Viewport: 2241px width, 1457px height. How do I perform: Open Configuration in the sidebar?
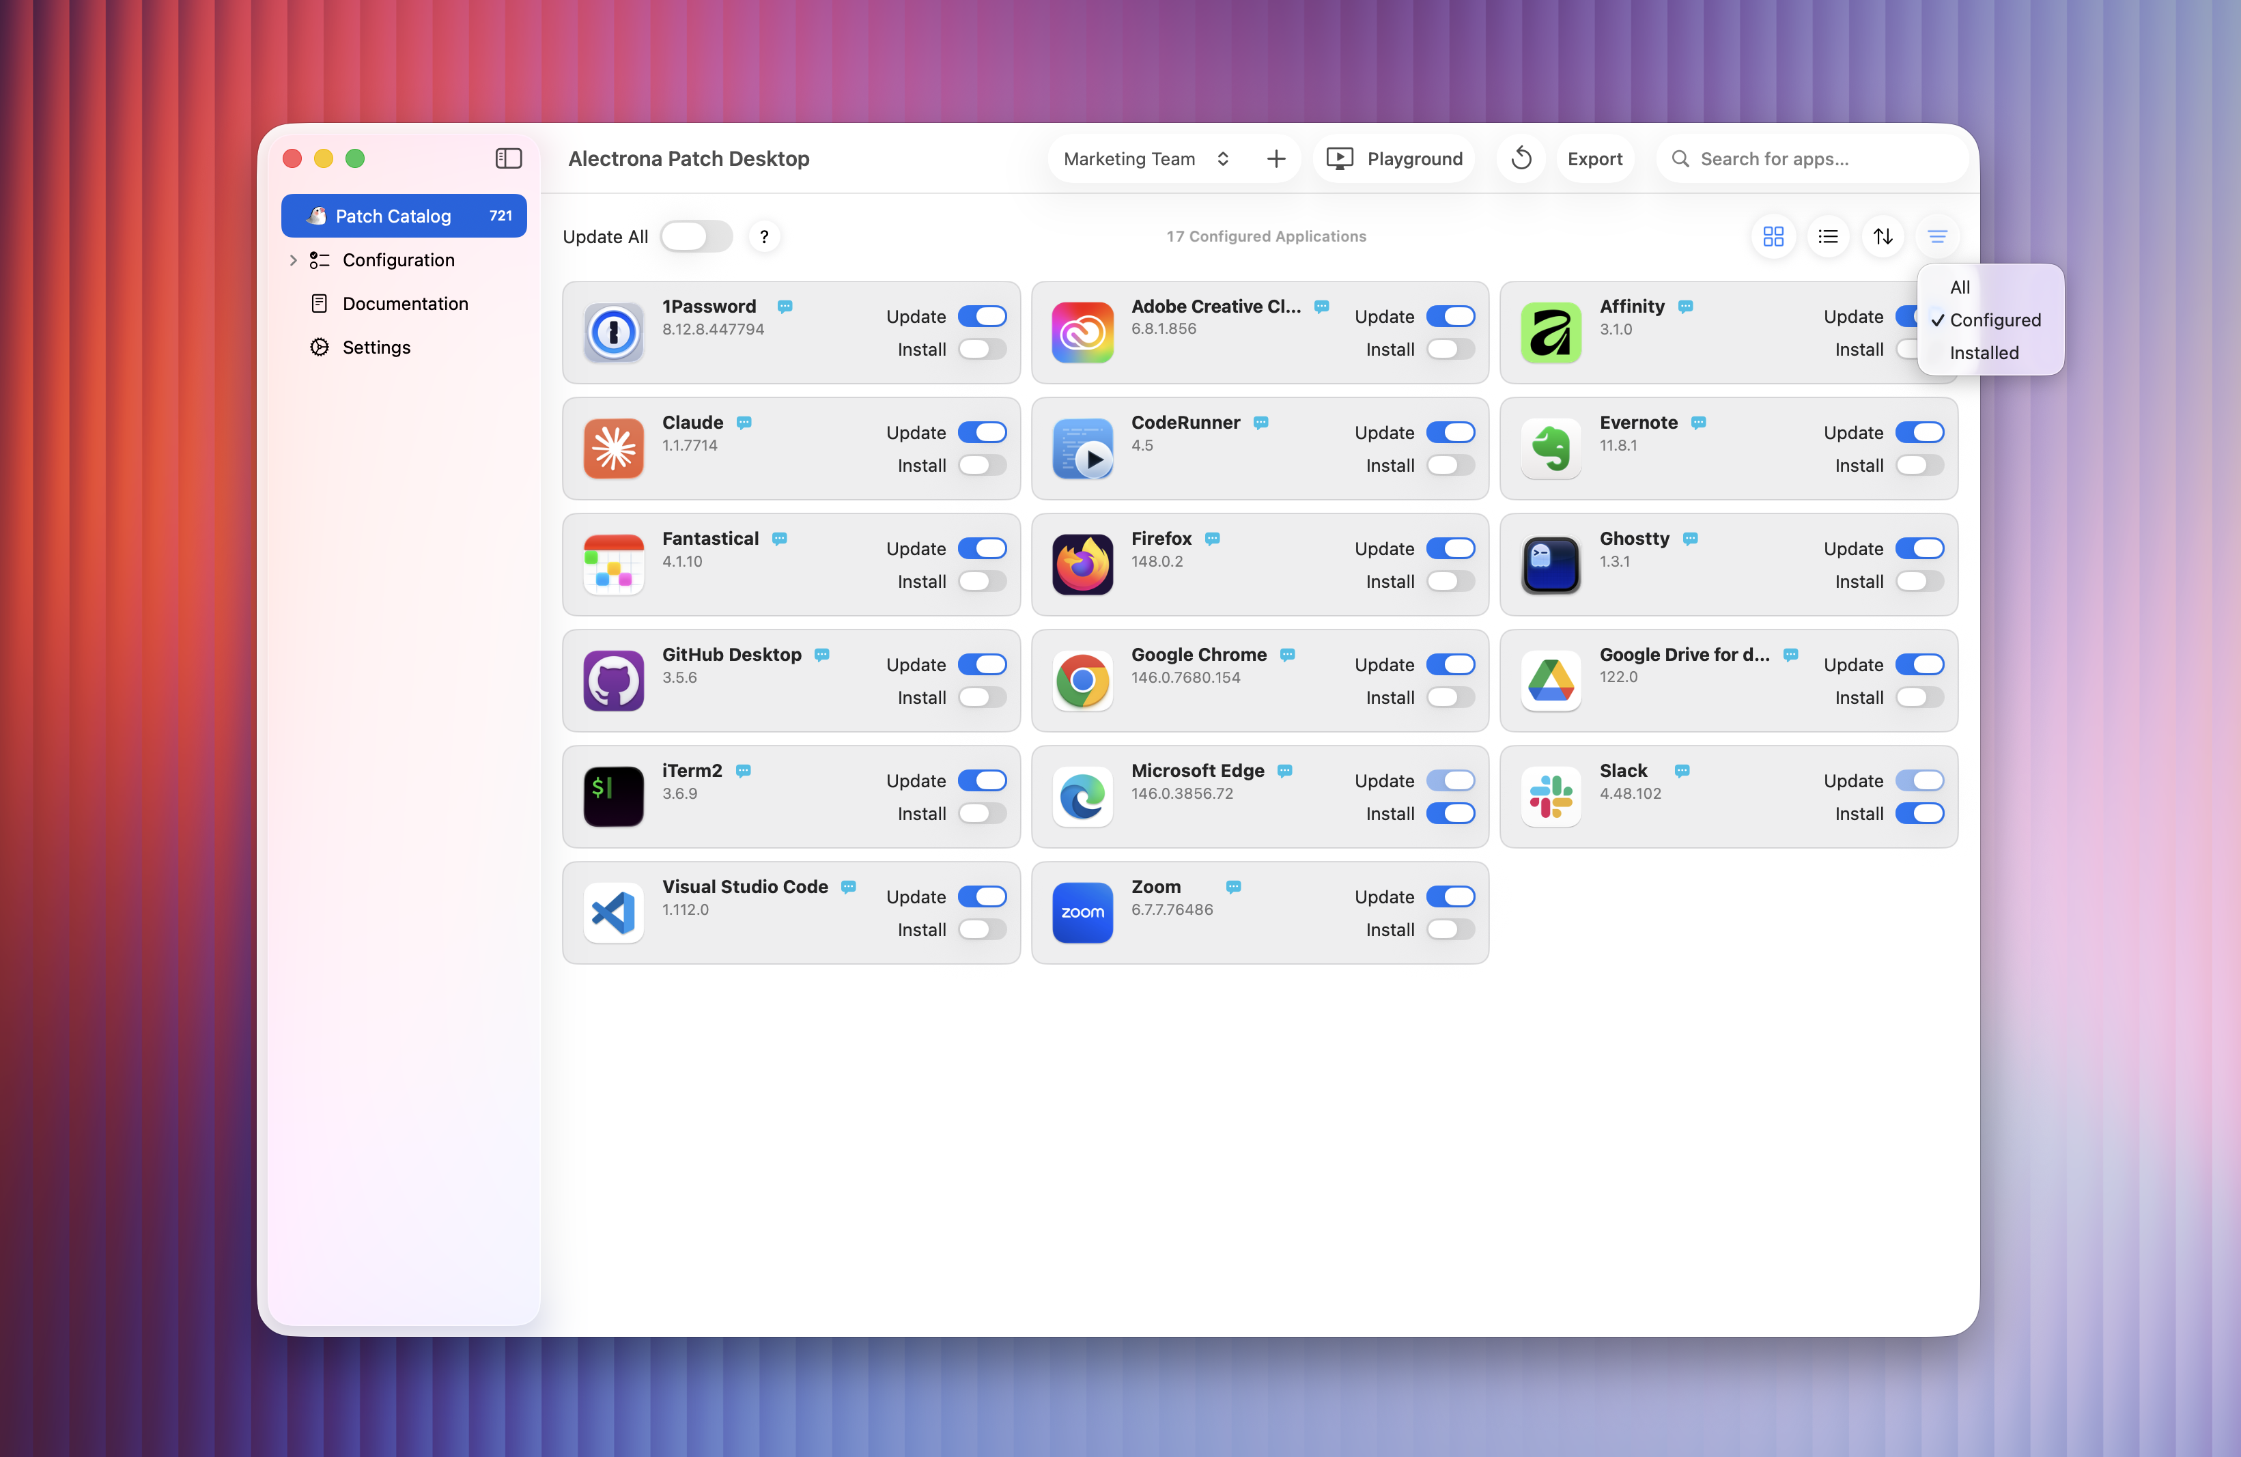404,259
